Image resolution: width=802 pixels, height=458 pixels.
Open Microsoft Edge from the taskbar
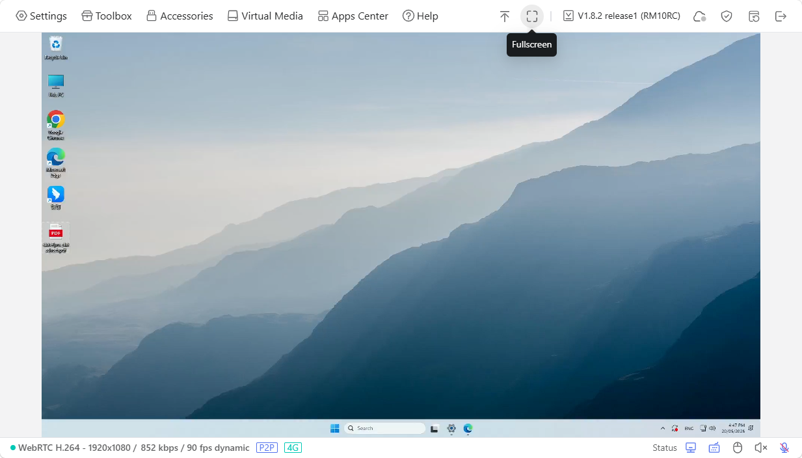(x=468, y=428)
